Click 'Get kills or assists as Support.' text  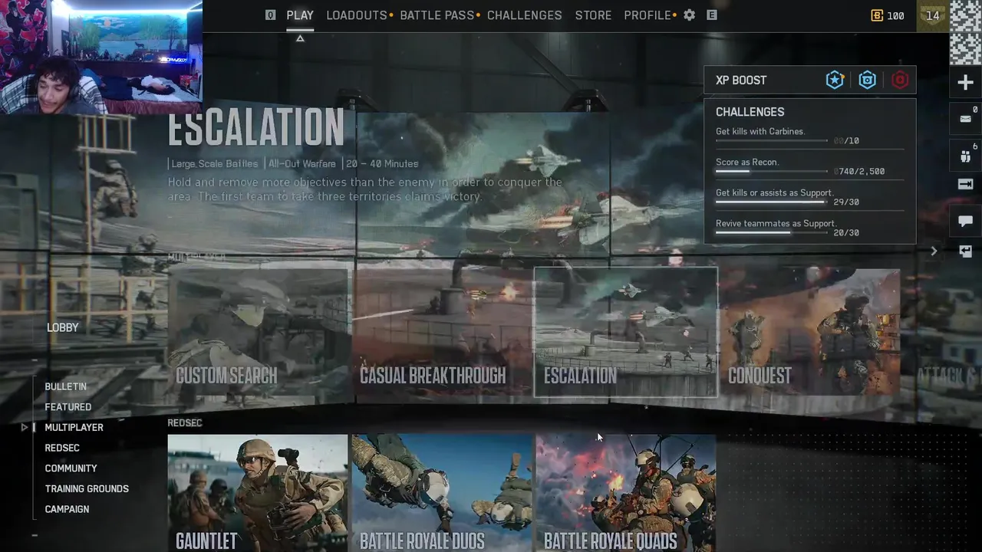tap(774, 192)
